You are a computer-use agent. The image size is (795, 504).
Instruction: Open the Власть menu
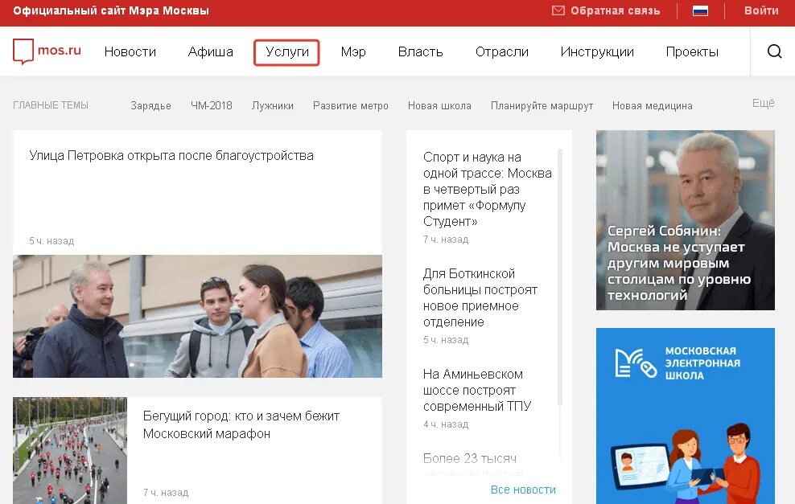coord(420,51)
